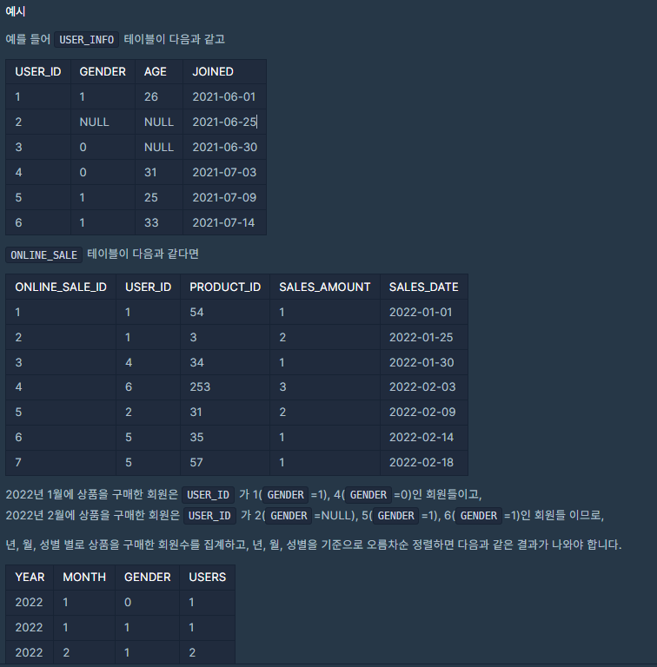The height and width of the screenshot is (667, 657).
Task: Click NULL age cell in 2021-06-30 row
Action: tap(159, 147)
